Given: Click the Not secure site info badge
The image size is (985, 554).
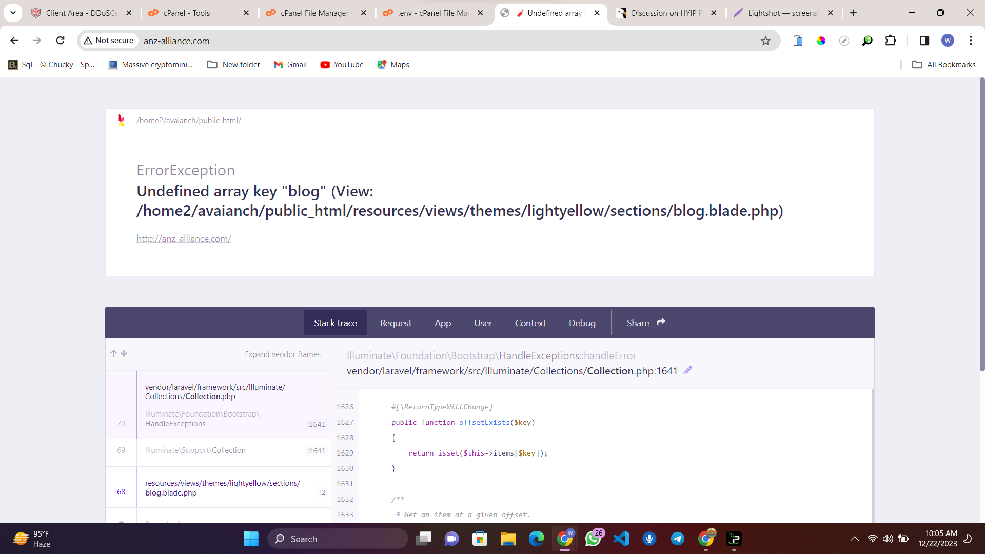Looking at the screenshot, I should 109,41.
